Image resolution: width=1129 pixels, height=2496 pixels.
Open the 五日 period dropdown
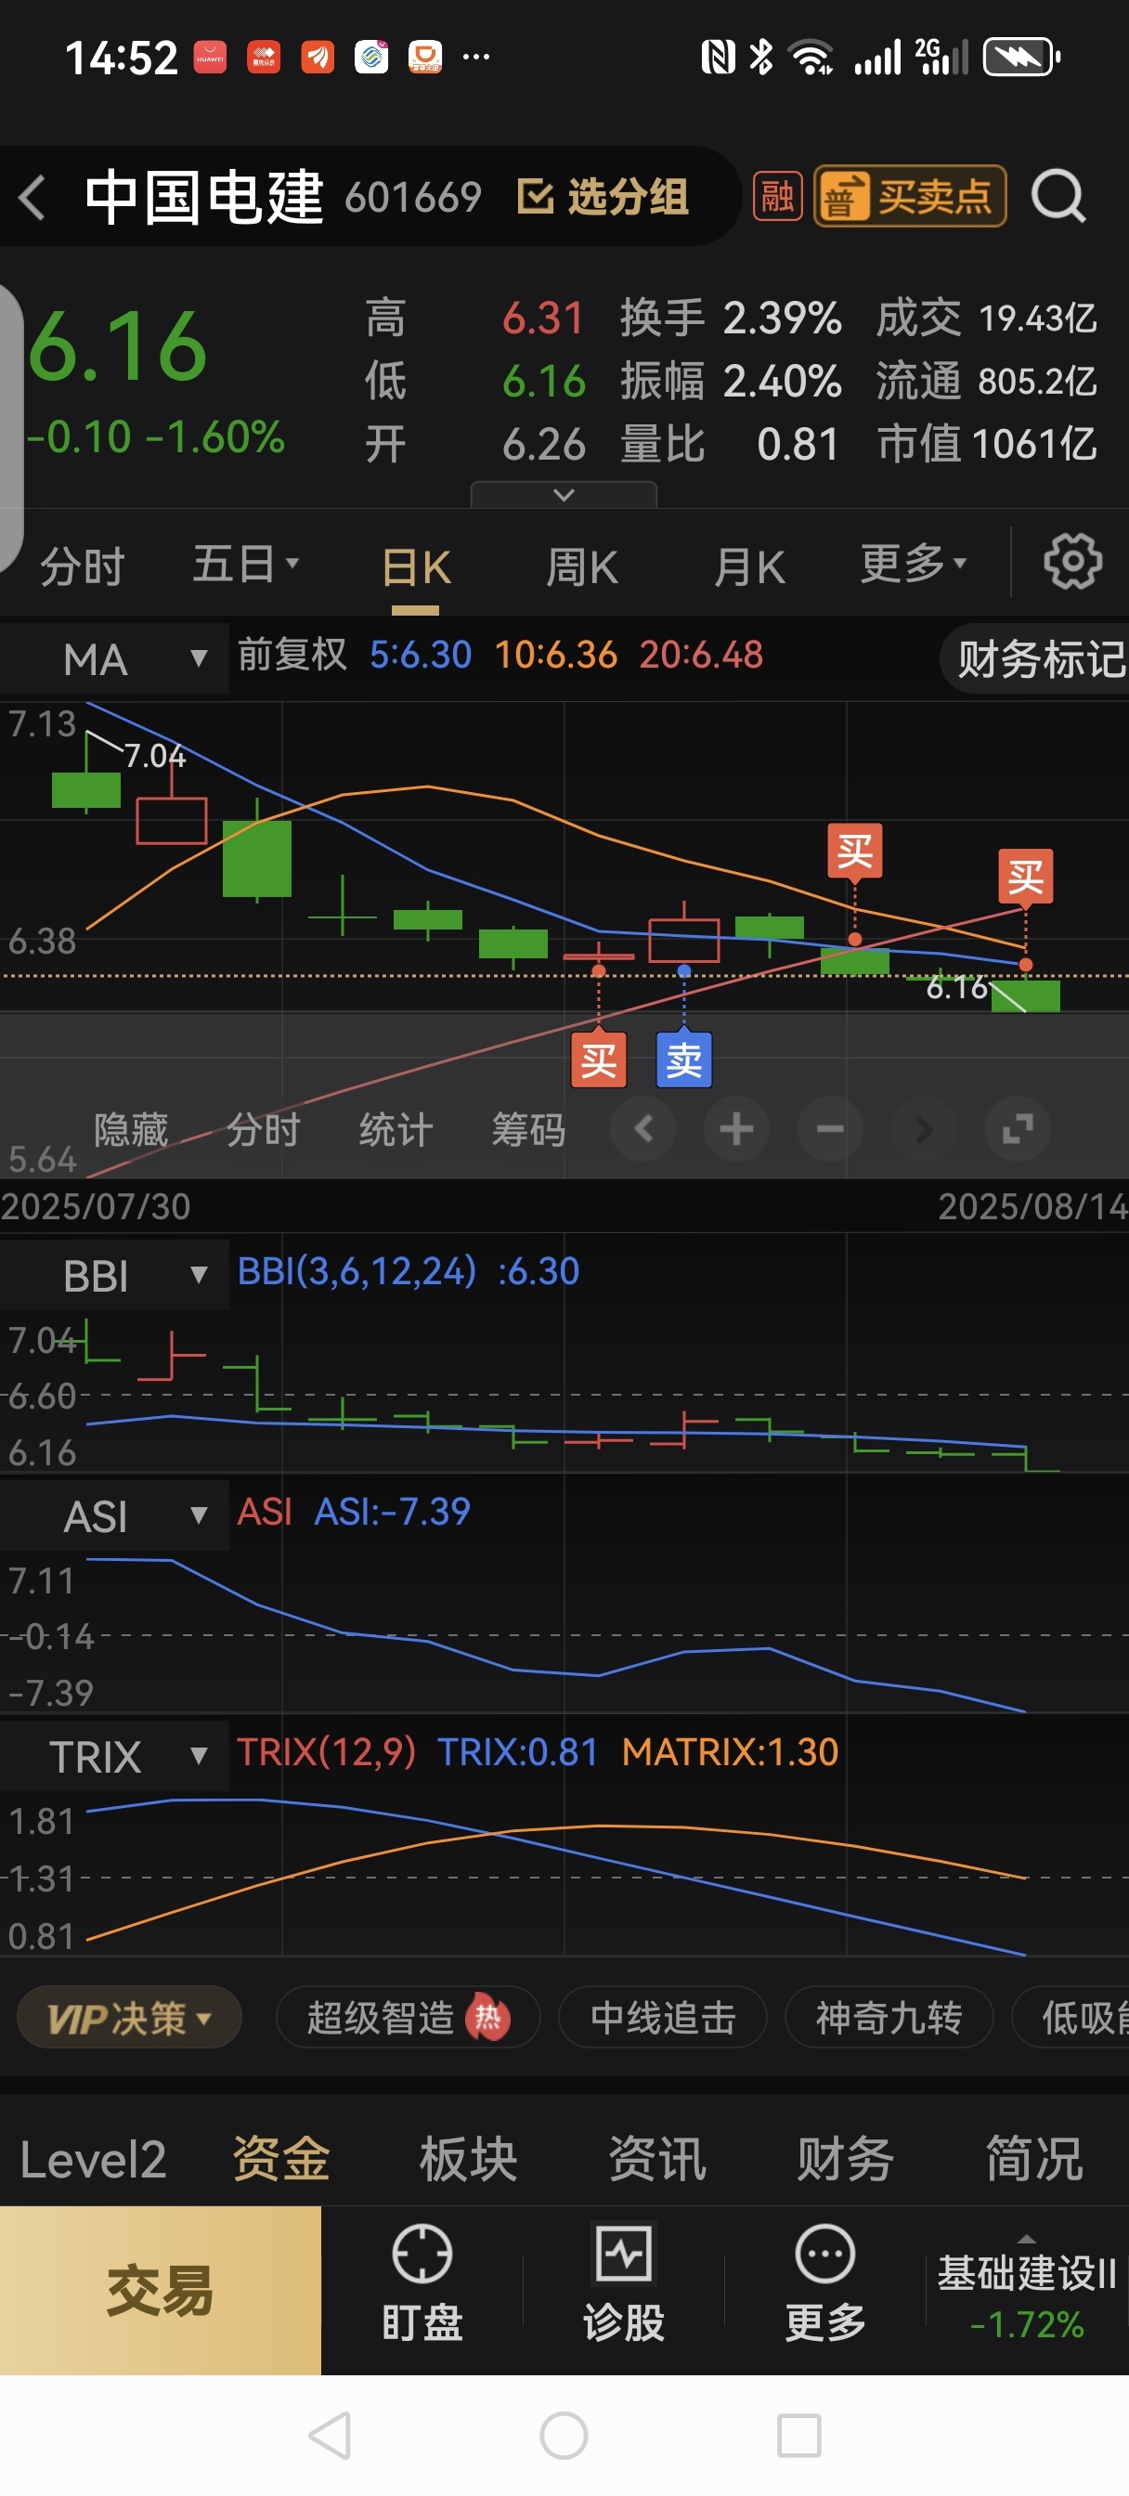pyautogui.click(x=245, y=563)
